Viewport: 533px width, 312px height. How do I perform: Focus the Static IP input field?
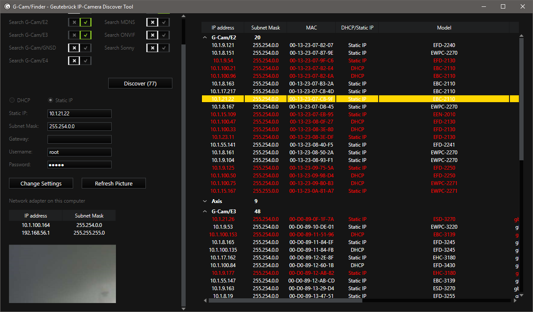pos(80,114)
